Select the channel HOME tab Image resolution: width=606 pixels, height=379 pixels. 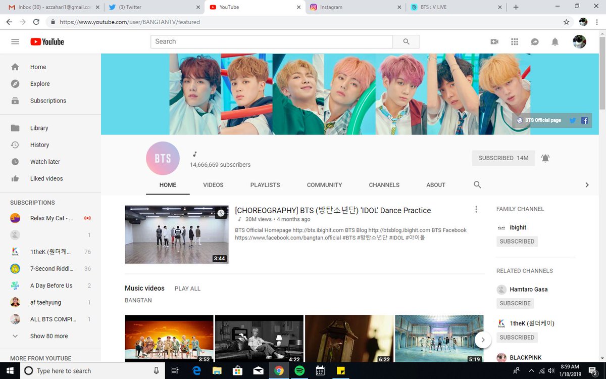[x=168, y=185]
